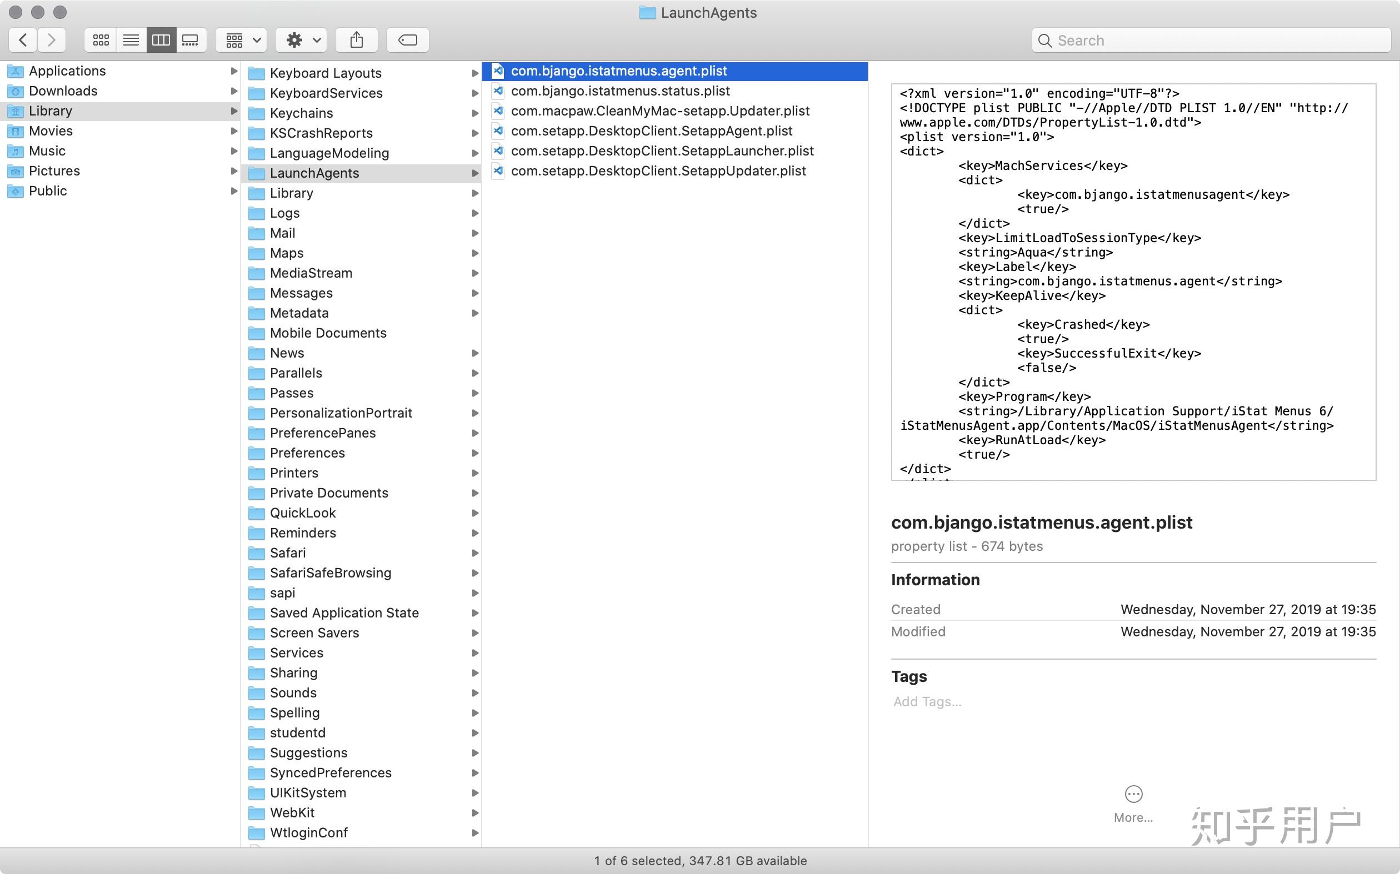Switch to list view mode

click(x=131, y=40)
